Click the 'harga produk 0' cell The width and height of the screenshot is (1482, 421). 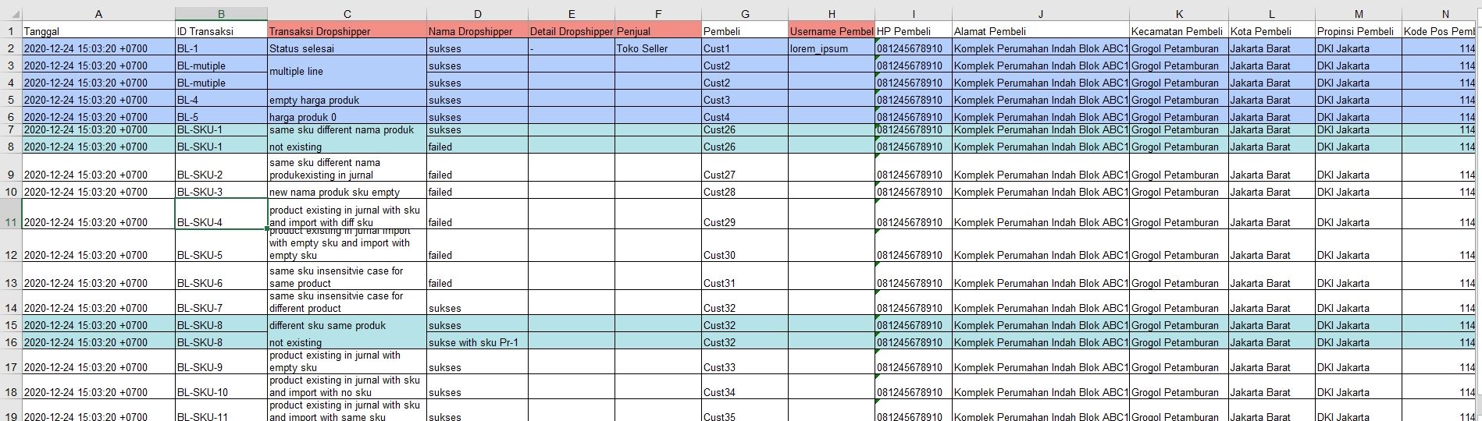[347, 117]
